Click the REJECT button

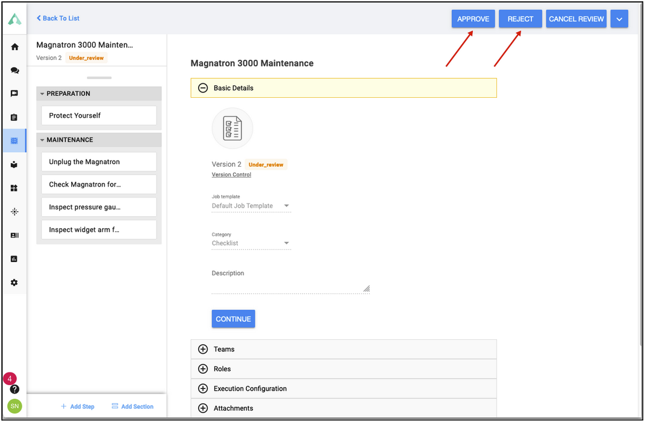[521, 19]
